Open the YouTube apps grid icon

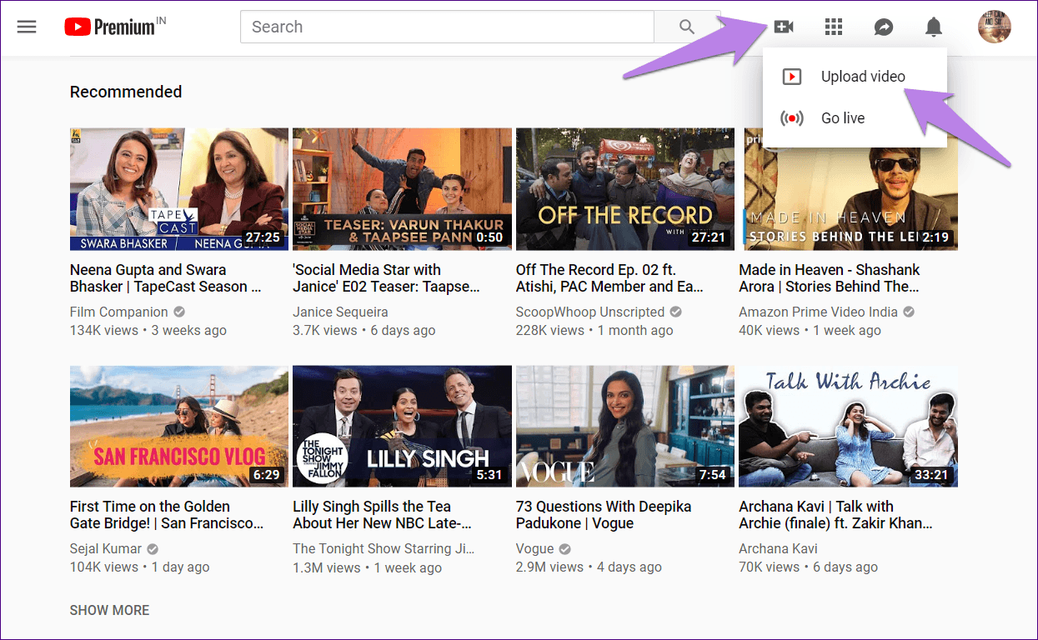coord(834,27)
